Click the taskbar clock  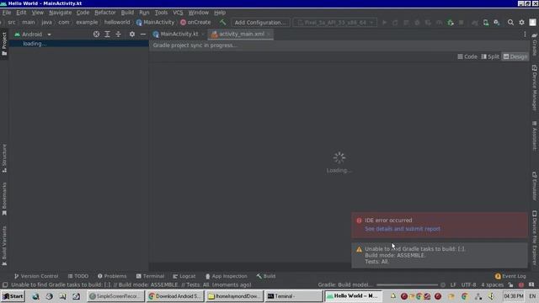(x=514, y=296)
